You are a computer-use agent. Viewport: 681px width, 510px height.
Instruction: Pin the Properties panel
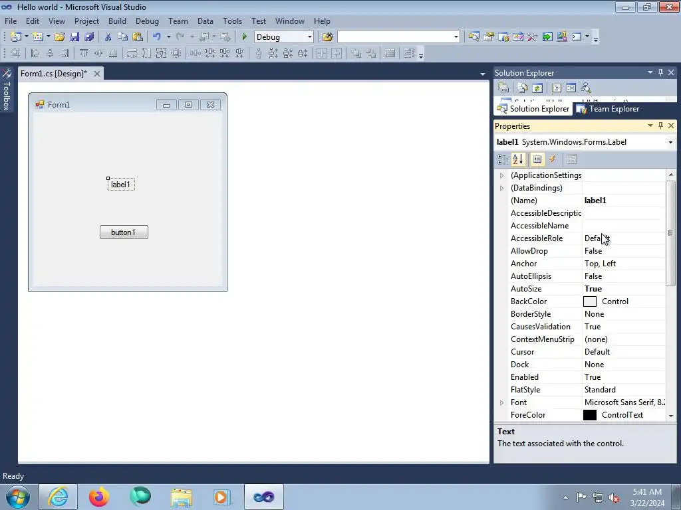point(660,126)
